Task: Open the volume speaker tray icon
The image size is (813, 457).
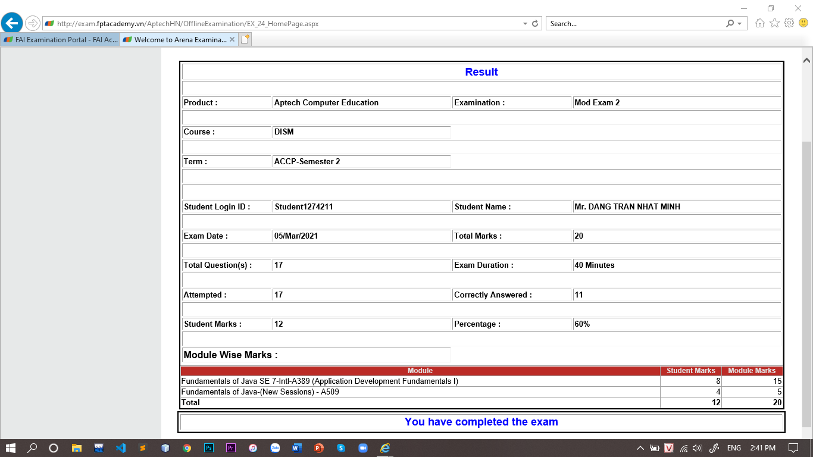Action: click(698, 448)
